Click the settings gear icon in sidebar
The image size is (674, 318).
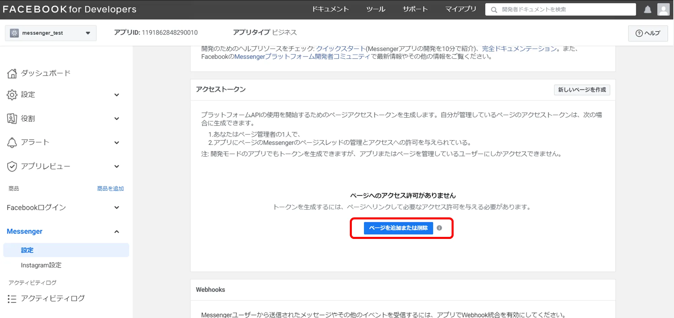coord(12,95)
